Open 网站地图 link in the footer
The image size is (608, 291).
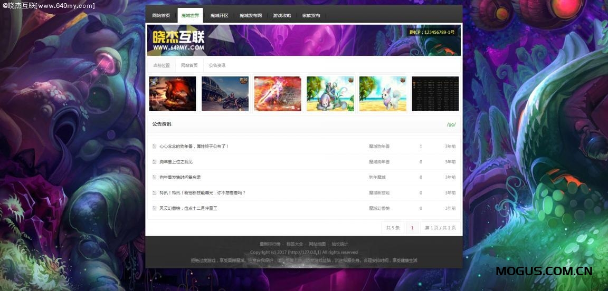tap(317, 244)
